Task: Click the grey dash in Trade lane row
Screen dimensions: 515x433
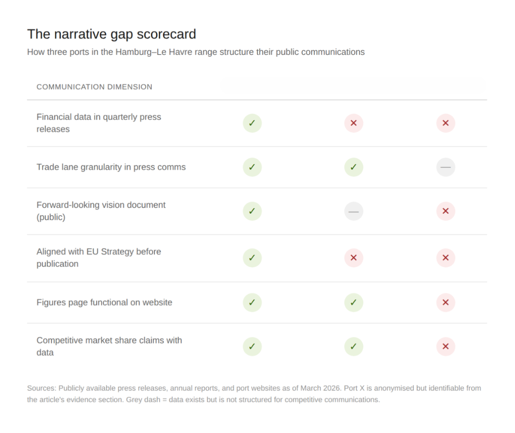Action: pyautogui.click(x=445, y=167)
